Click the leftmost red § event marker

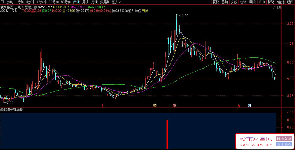tap(103, 106)
